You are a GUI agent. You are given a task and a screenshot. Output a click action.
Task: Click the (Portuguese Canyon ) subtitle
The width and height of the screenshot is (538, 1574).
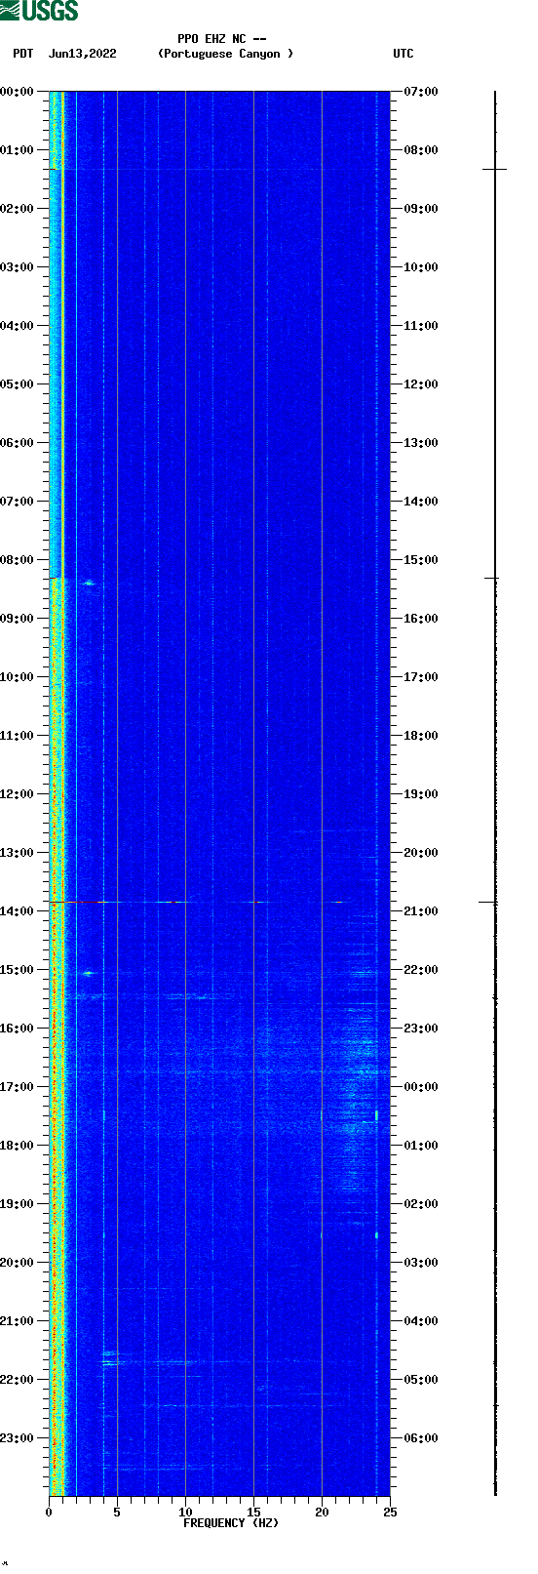(x=225, y=54)
